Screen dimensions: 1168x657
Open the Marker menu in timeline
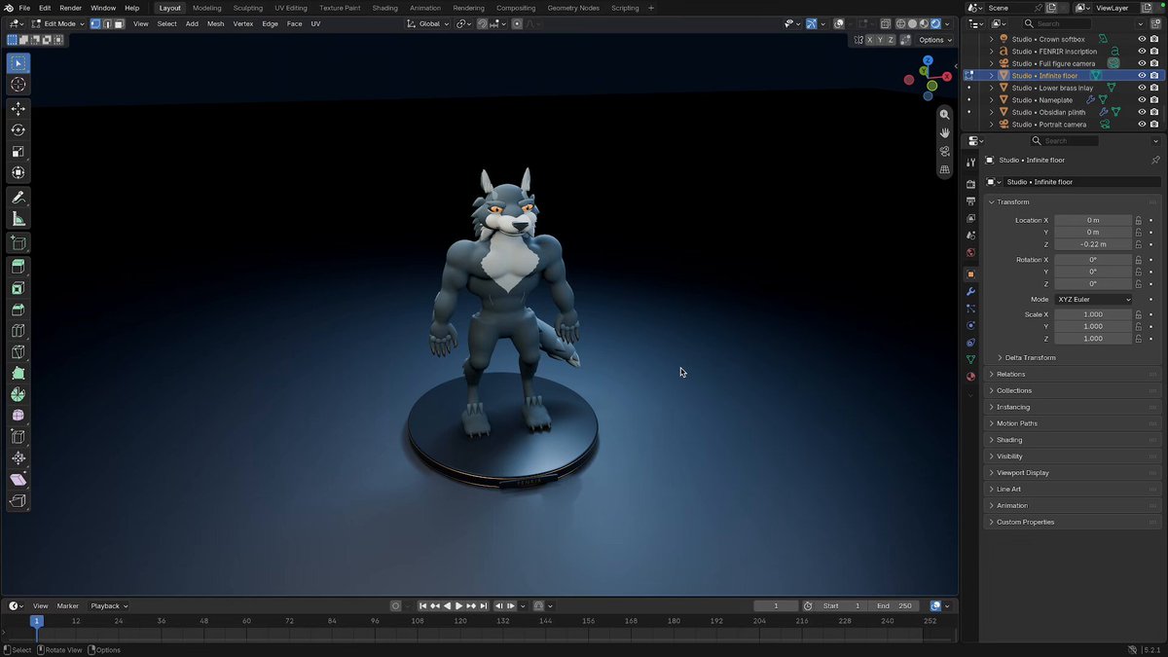[x=67, y=605]
